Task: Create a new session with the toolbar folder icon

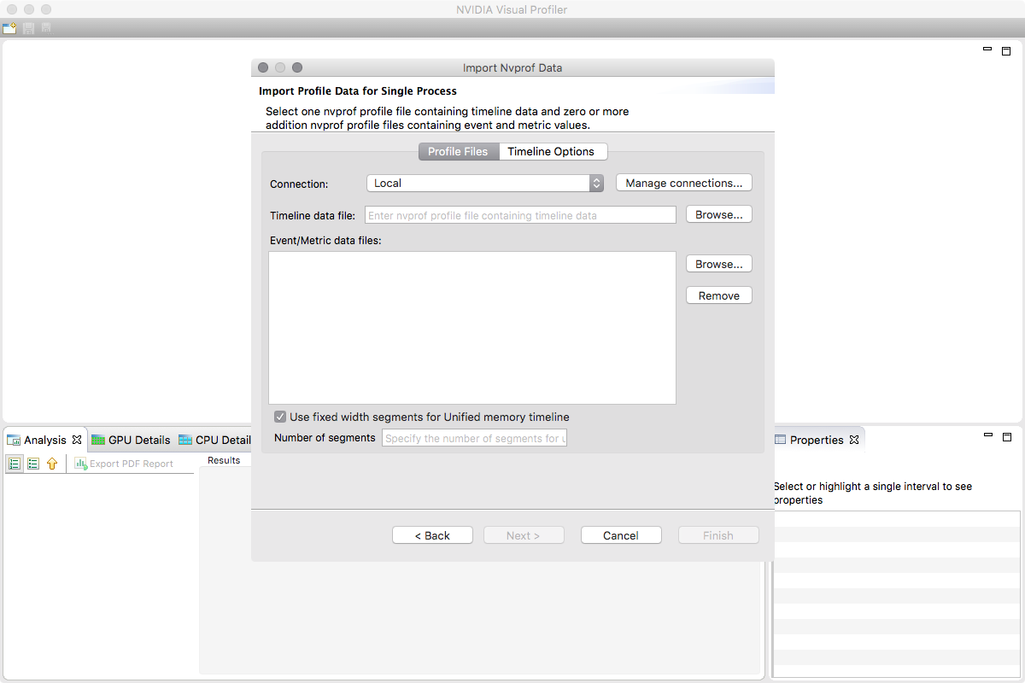Action: pos(11,27)
